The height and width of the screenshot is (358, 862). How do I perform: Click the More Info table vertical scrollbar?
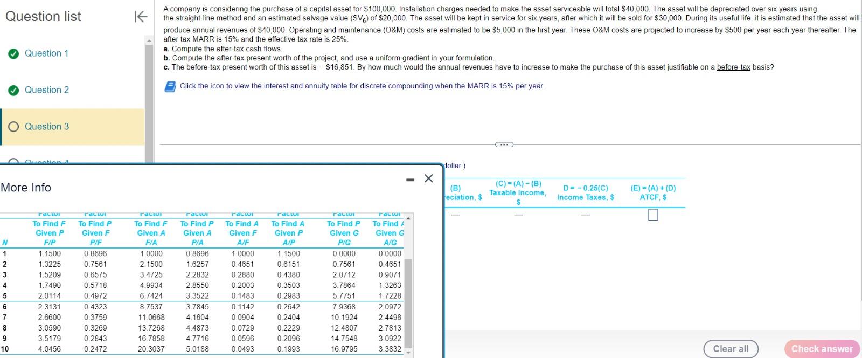click(408, 303)
